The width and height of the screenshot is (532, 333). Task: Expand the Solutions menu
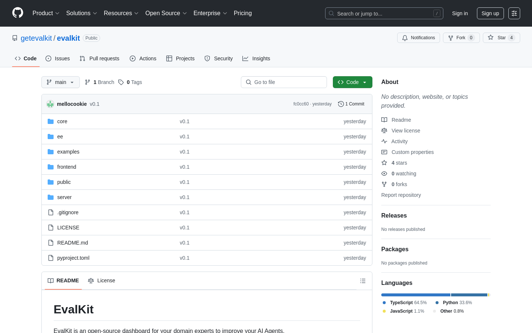(82, 13)
